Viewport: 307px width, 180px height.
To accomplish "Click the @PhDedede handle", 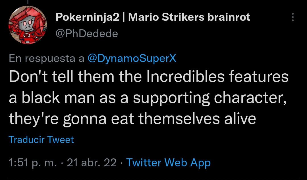I will (x=87, y=34).
